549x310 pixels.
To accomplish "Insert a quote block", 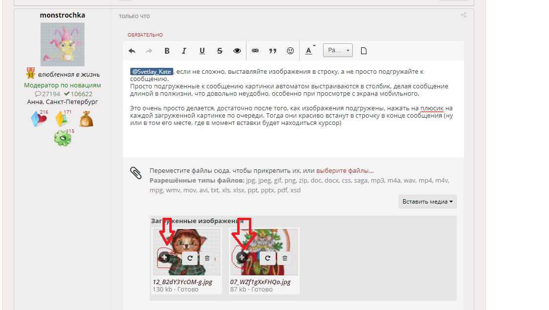I will click(273, 51).
